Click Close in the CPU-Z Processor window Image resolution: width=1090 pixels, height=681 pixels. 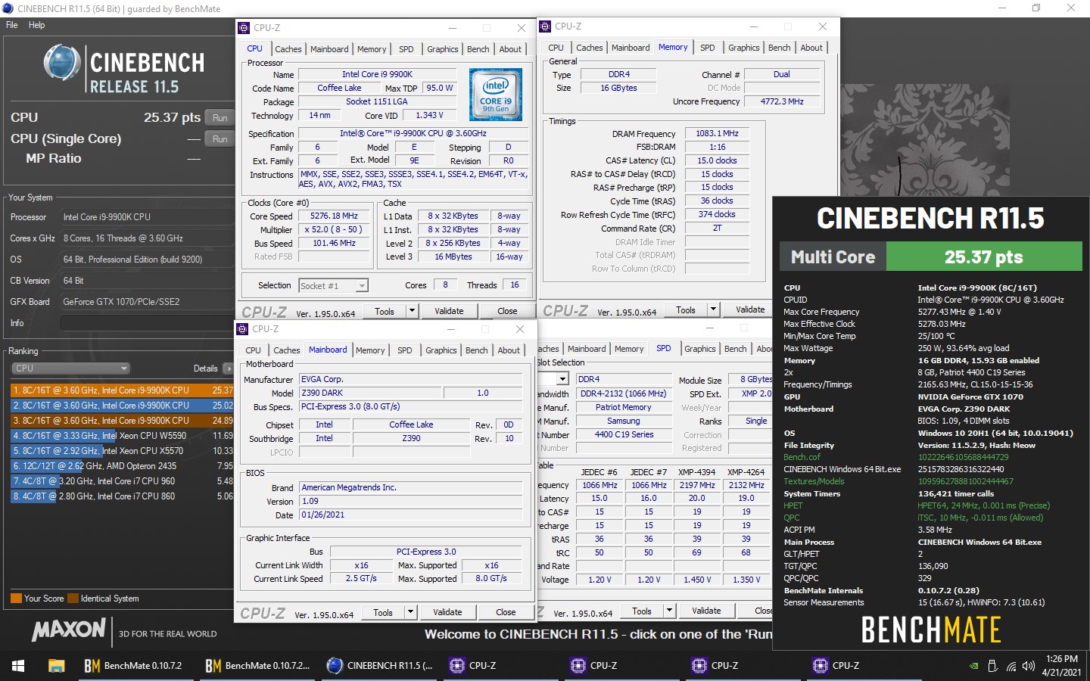pos(507,311)
